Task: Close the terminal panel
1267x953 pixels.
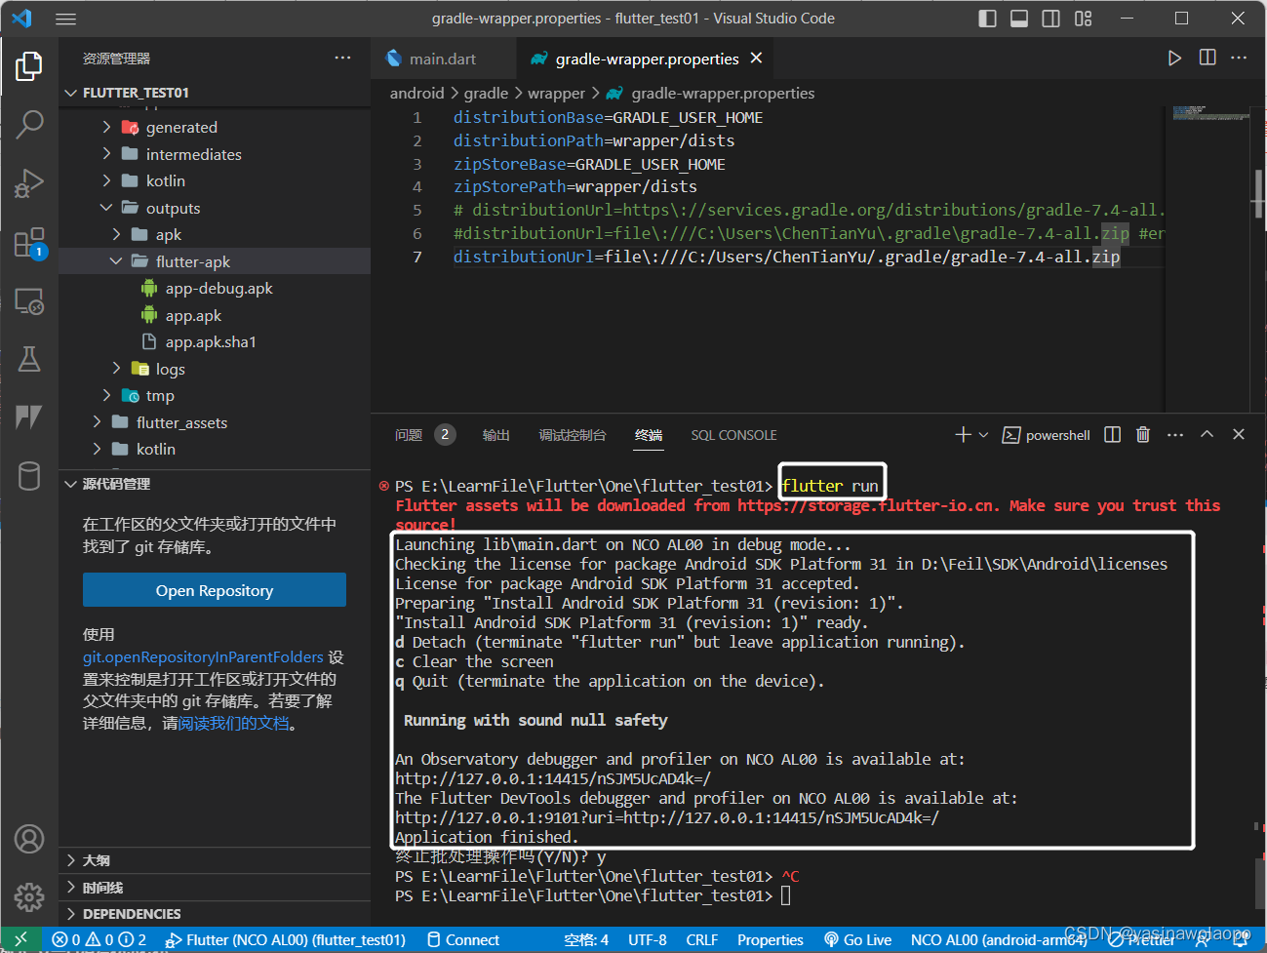Action: click(x=1239, y=434)
